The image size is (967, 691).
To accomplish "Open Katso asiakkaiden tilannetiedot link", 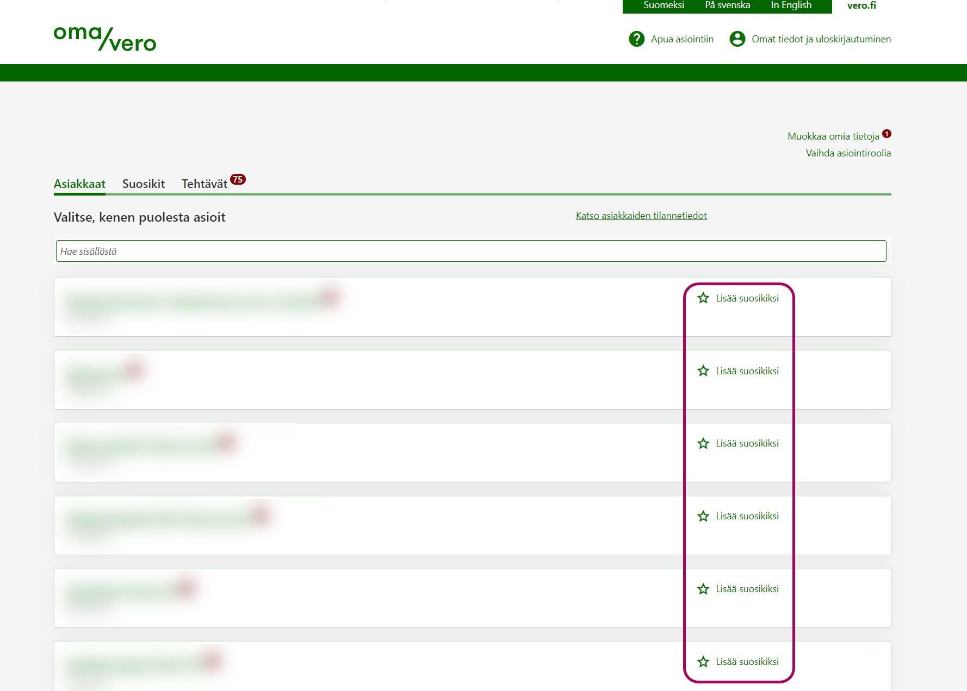I will tap(641, 216).
